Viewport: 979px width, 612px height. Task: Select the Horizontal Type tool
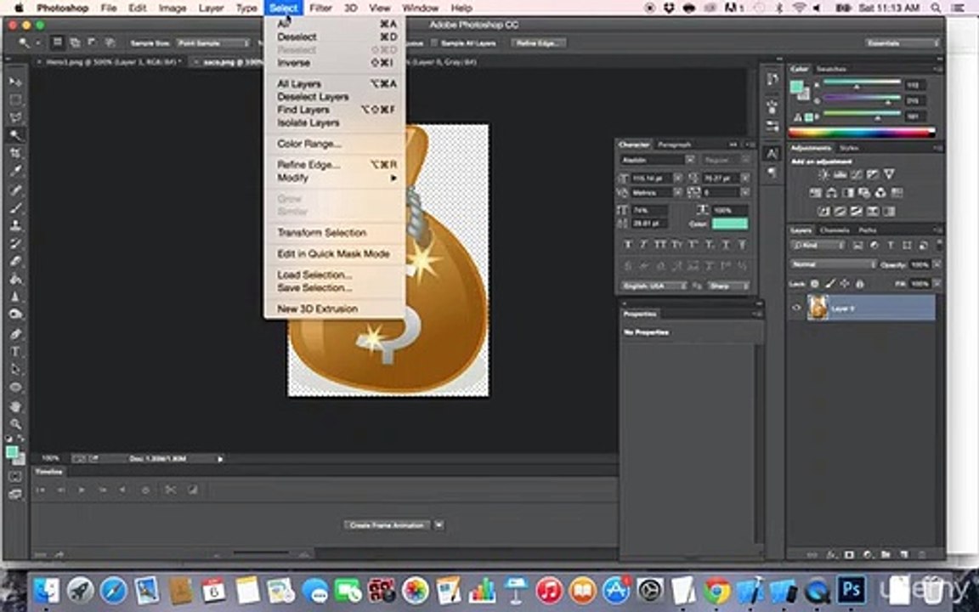point(15,352)
